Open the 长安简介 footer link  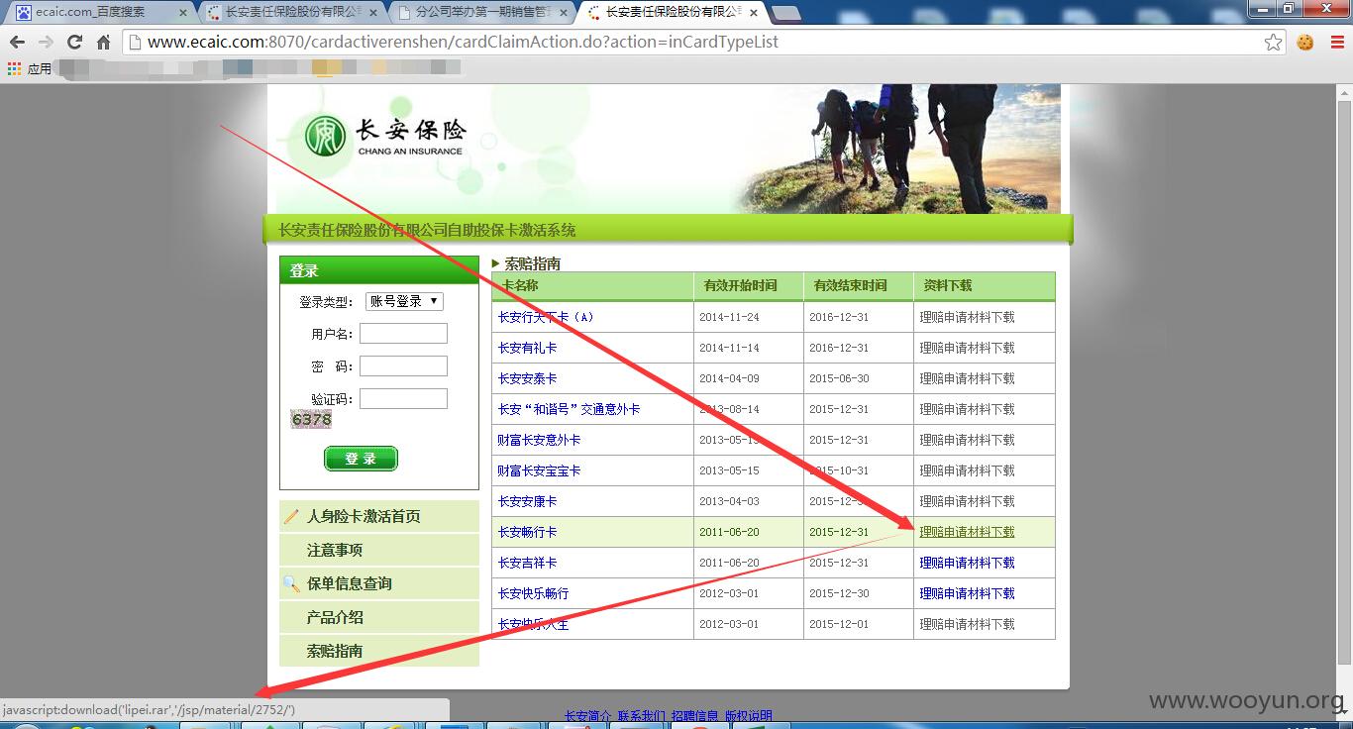[588, 716]
